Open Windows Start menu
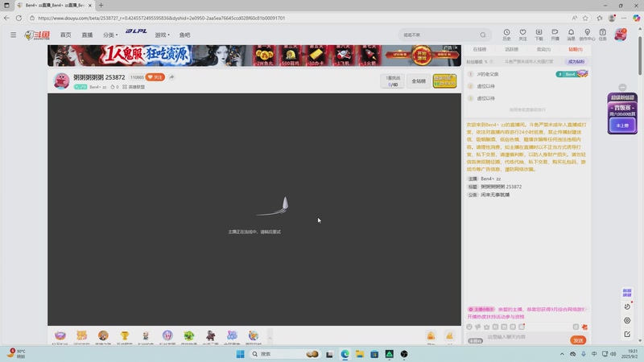Viewport: 644px width, 362px height. pyautogui.click(x=240, y=354)
